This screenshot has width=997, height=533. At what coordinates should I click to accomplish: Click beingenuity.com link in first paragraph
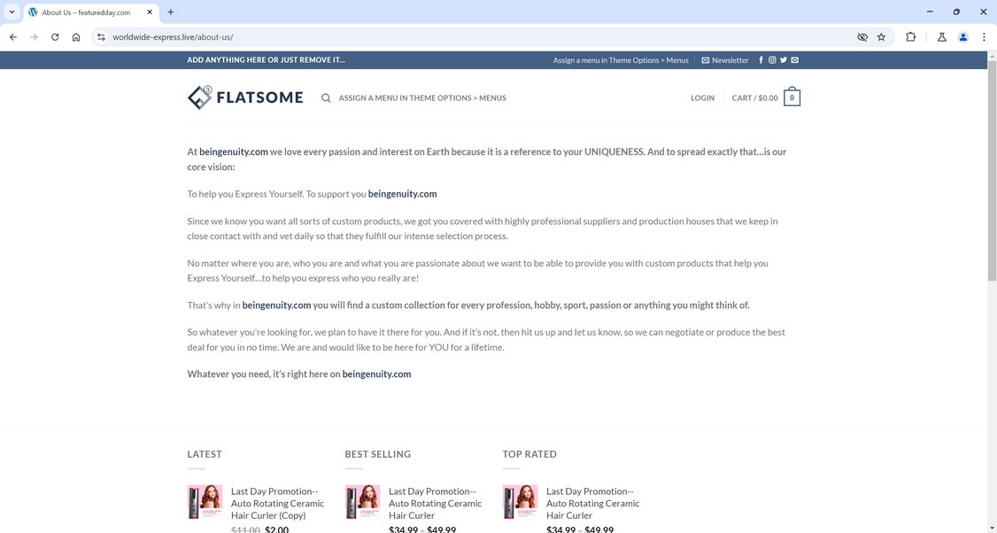[234, 152]
